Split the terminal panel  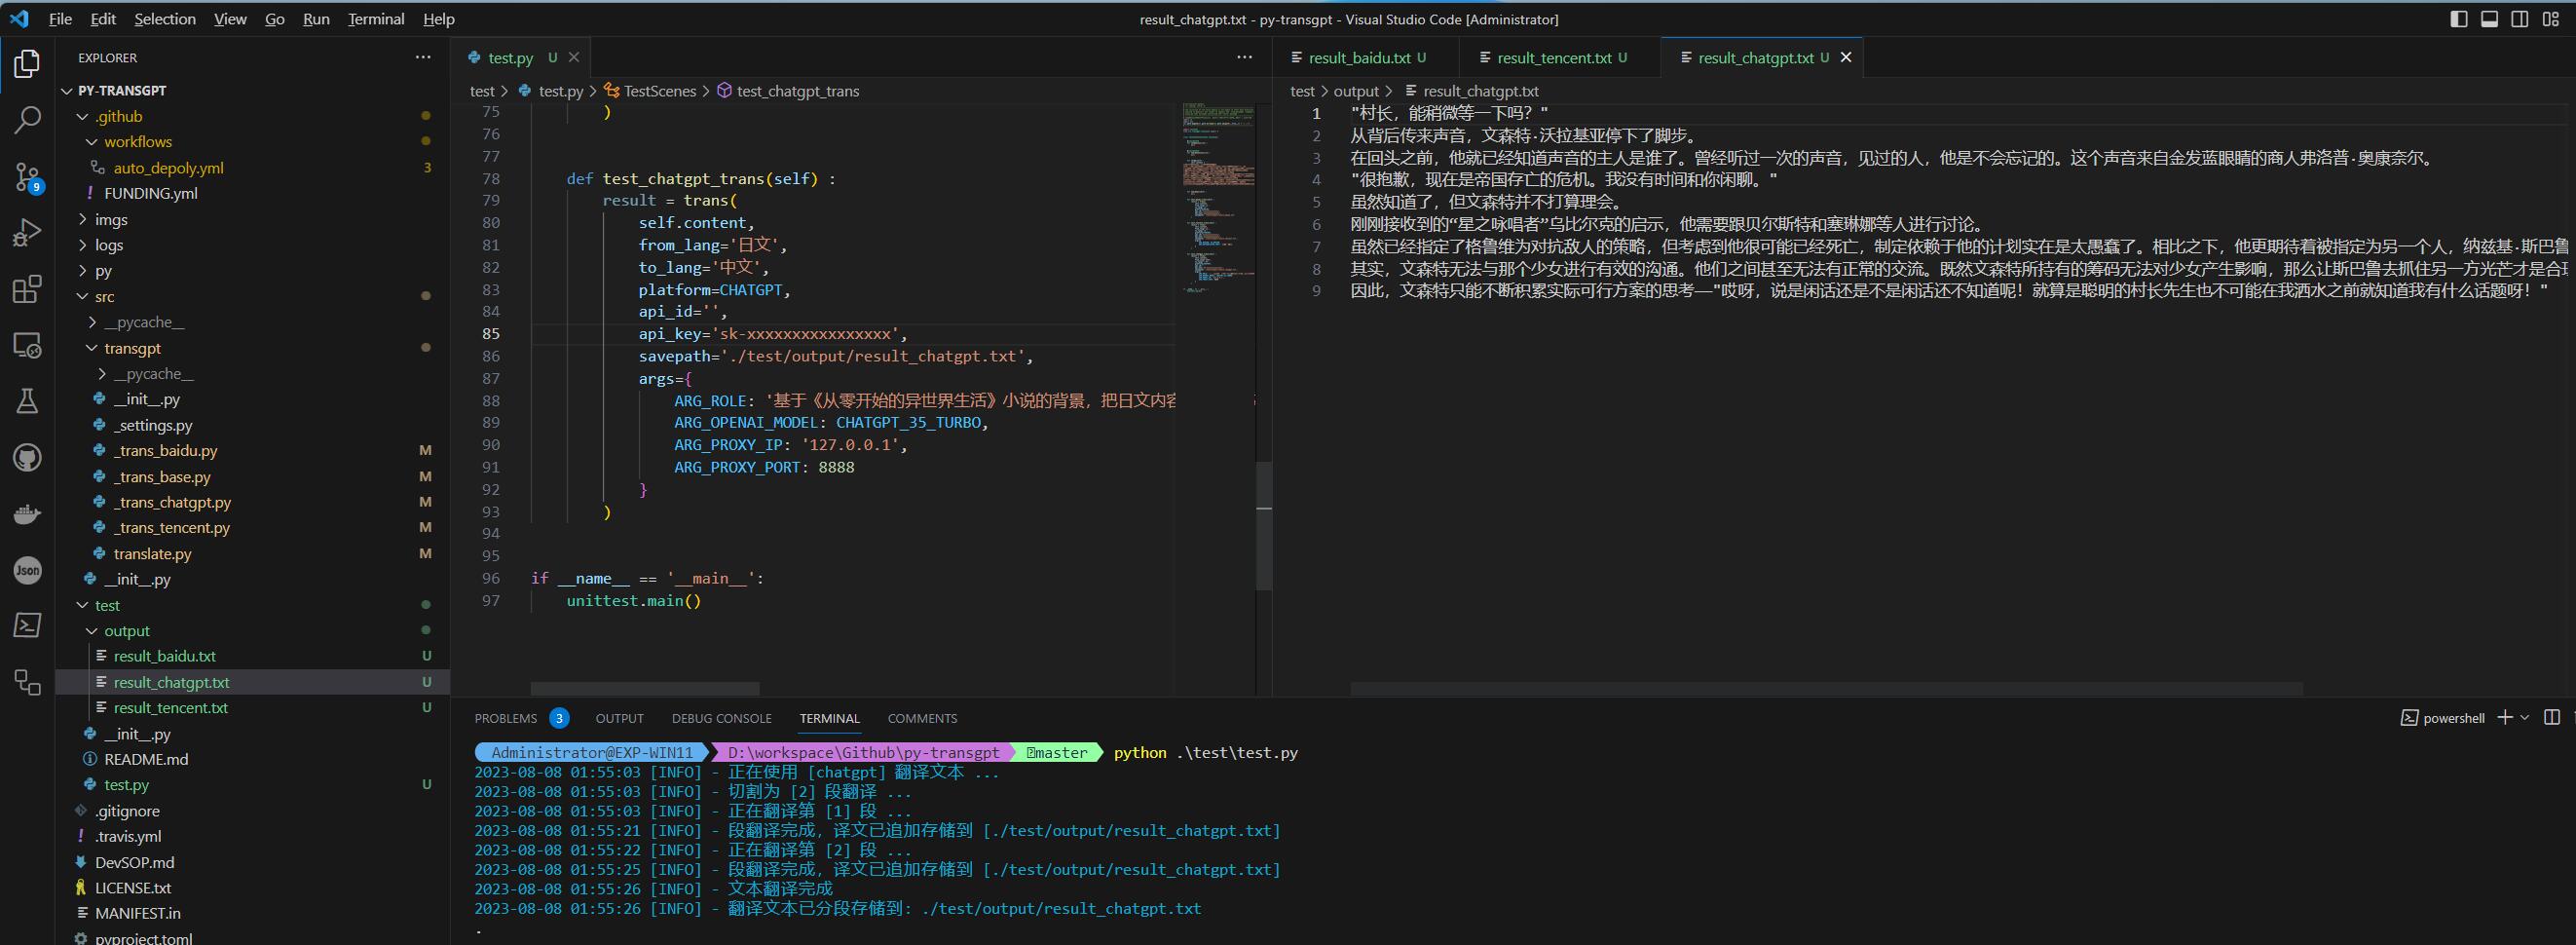pyautogui.click(x=2551, y=718)
